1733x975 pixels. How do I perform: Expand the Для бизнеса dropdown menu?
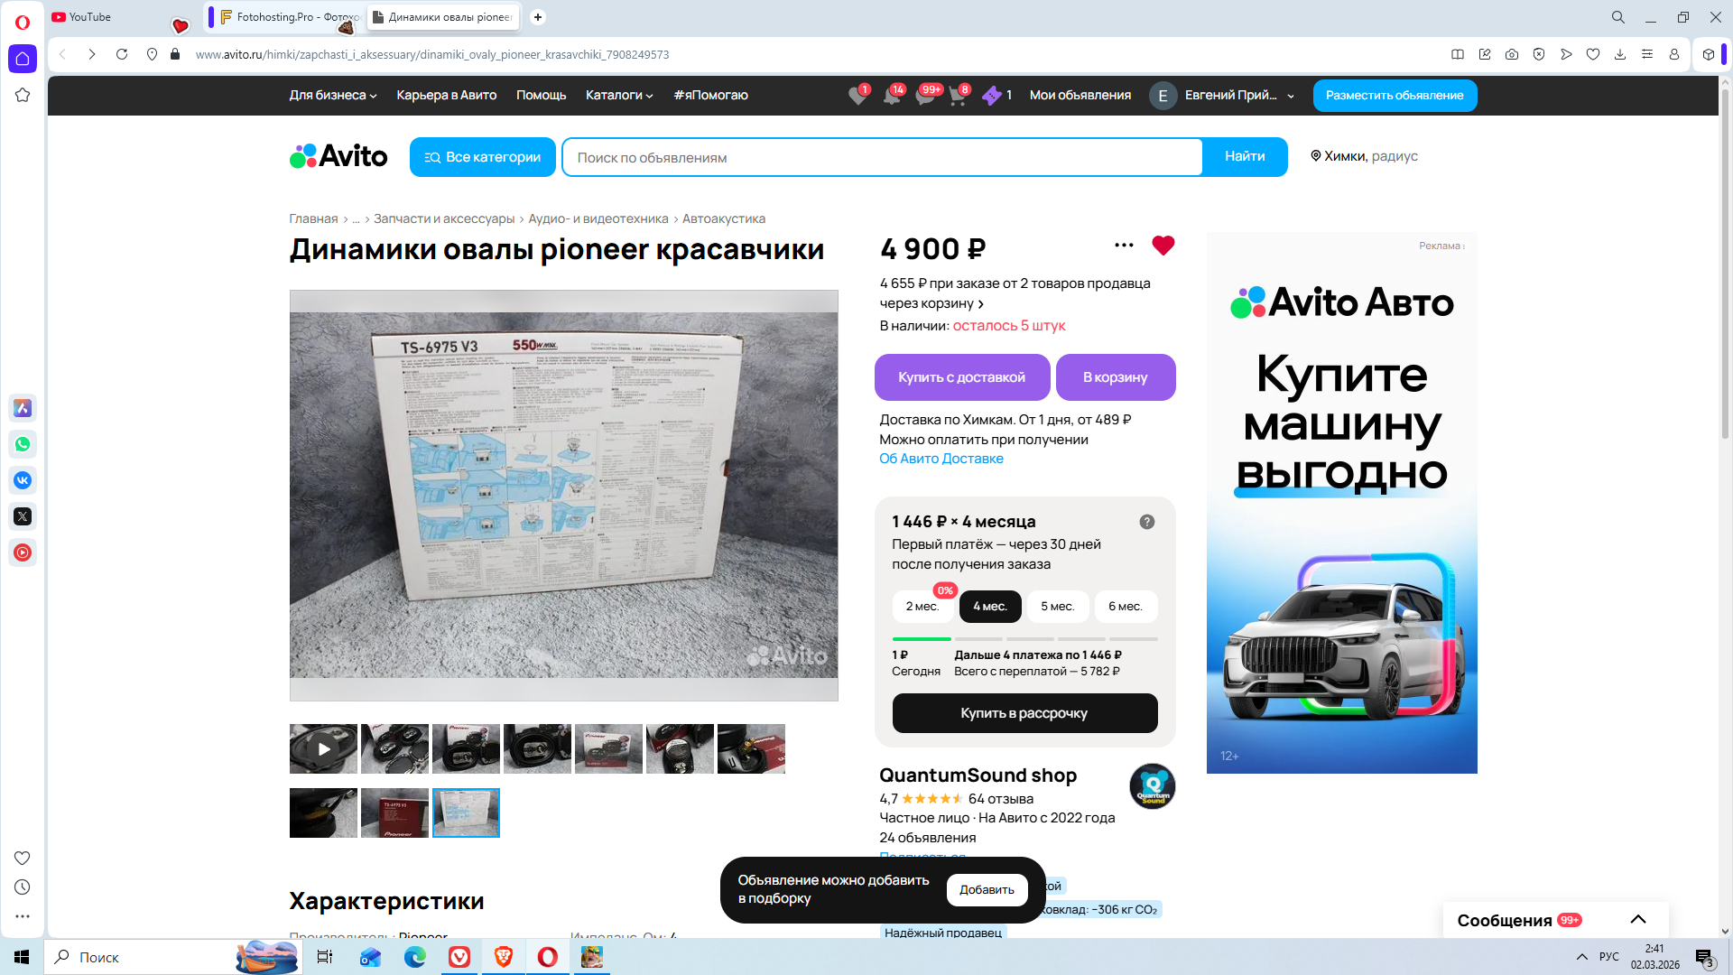coord(332,95)
